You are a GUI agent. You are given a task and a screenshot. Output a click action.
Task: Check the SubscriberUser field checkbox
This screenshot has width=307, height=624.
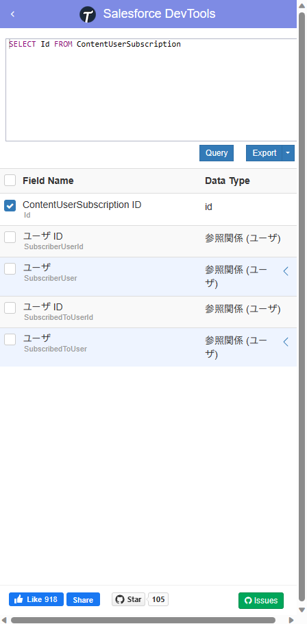tap(10, 268)
